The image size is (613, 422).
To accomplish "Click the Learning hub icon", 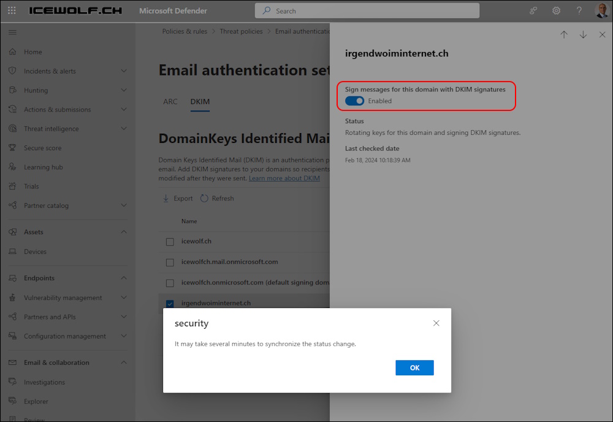I will [12, 167].
